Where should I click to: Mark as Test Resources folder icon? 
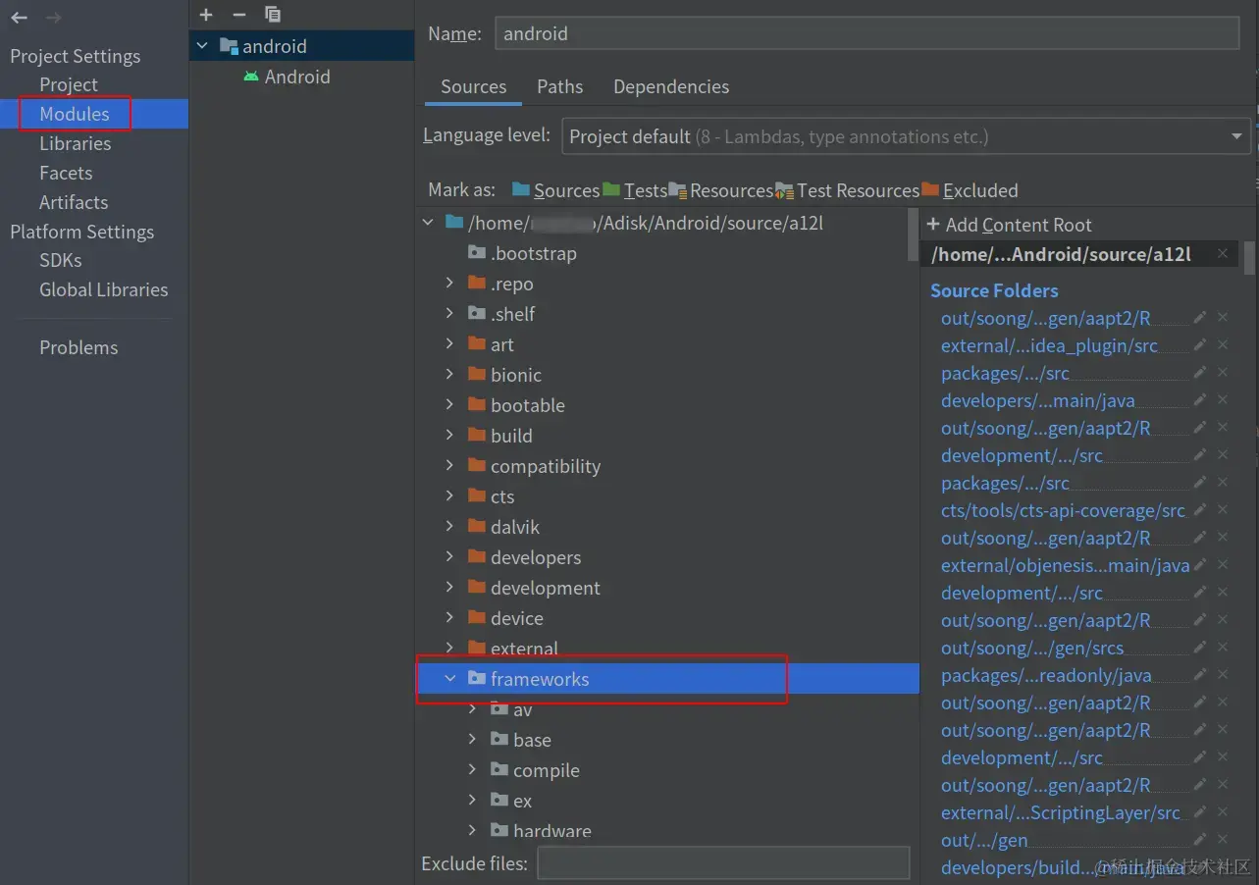[x=784, y=189]
